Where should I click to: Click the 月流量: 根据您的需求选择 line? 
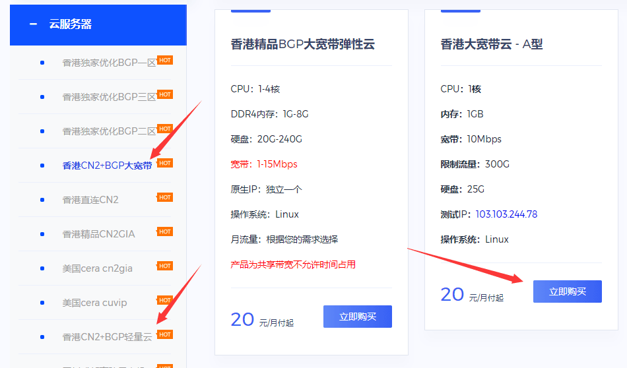284,239
